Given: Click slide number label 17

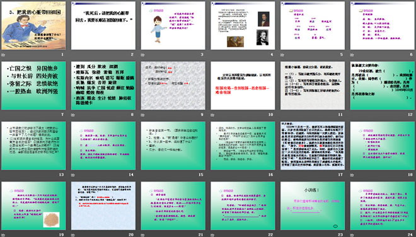Looking at the screenshot, I should click(x=340, y=175).
